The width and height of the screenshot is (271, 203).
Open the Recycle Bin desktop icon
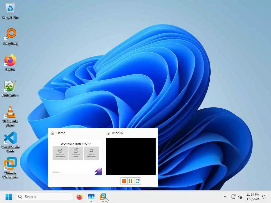10,11
